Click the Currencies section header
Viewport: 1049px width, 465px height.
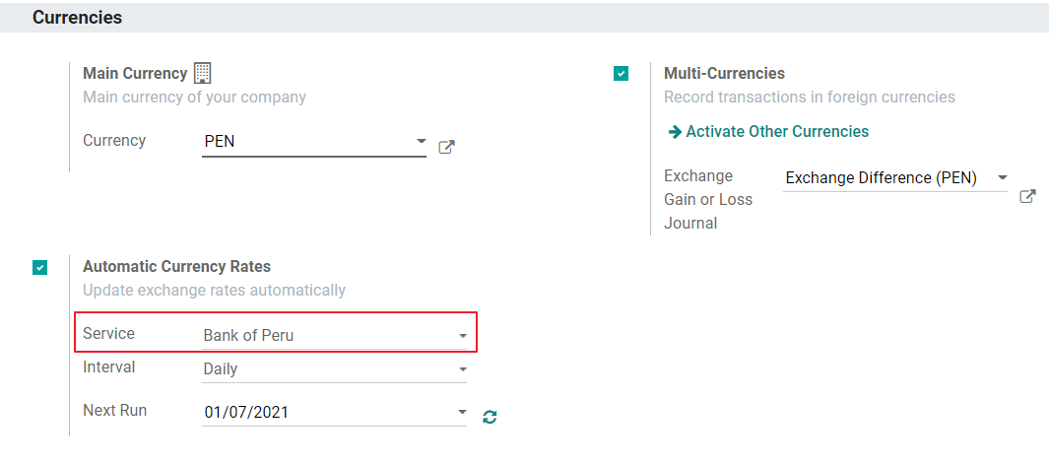point(78,18)
